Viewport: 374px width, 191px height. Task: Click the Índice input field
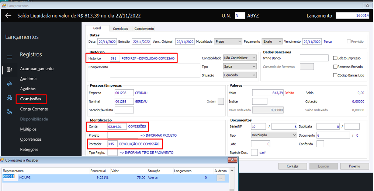point(260,101)
